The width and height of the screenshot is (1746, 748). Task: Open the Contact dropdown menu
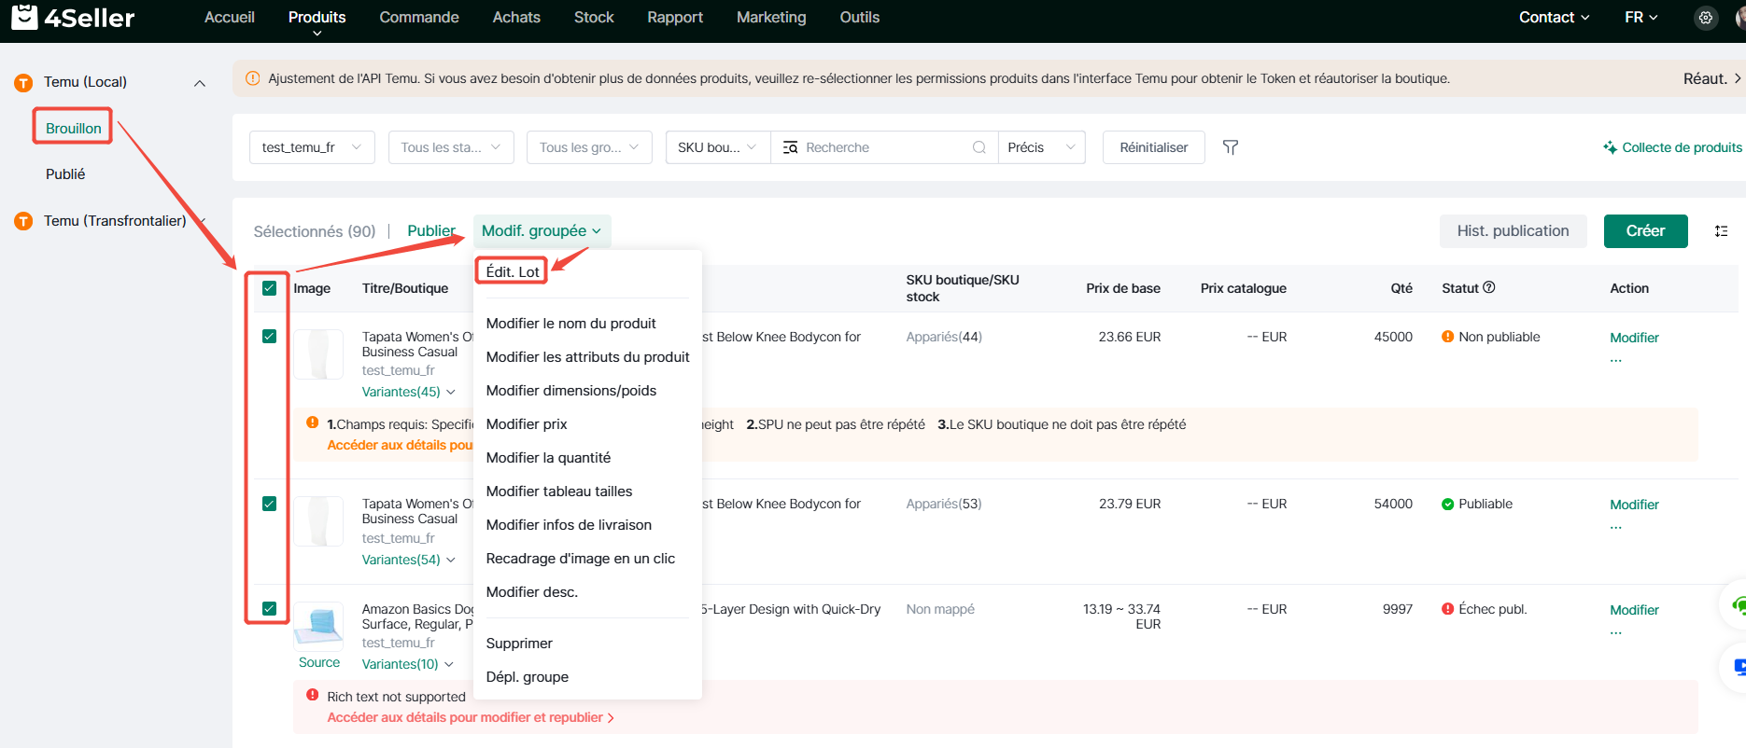(1554, 18)
